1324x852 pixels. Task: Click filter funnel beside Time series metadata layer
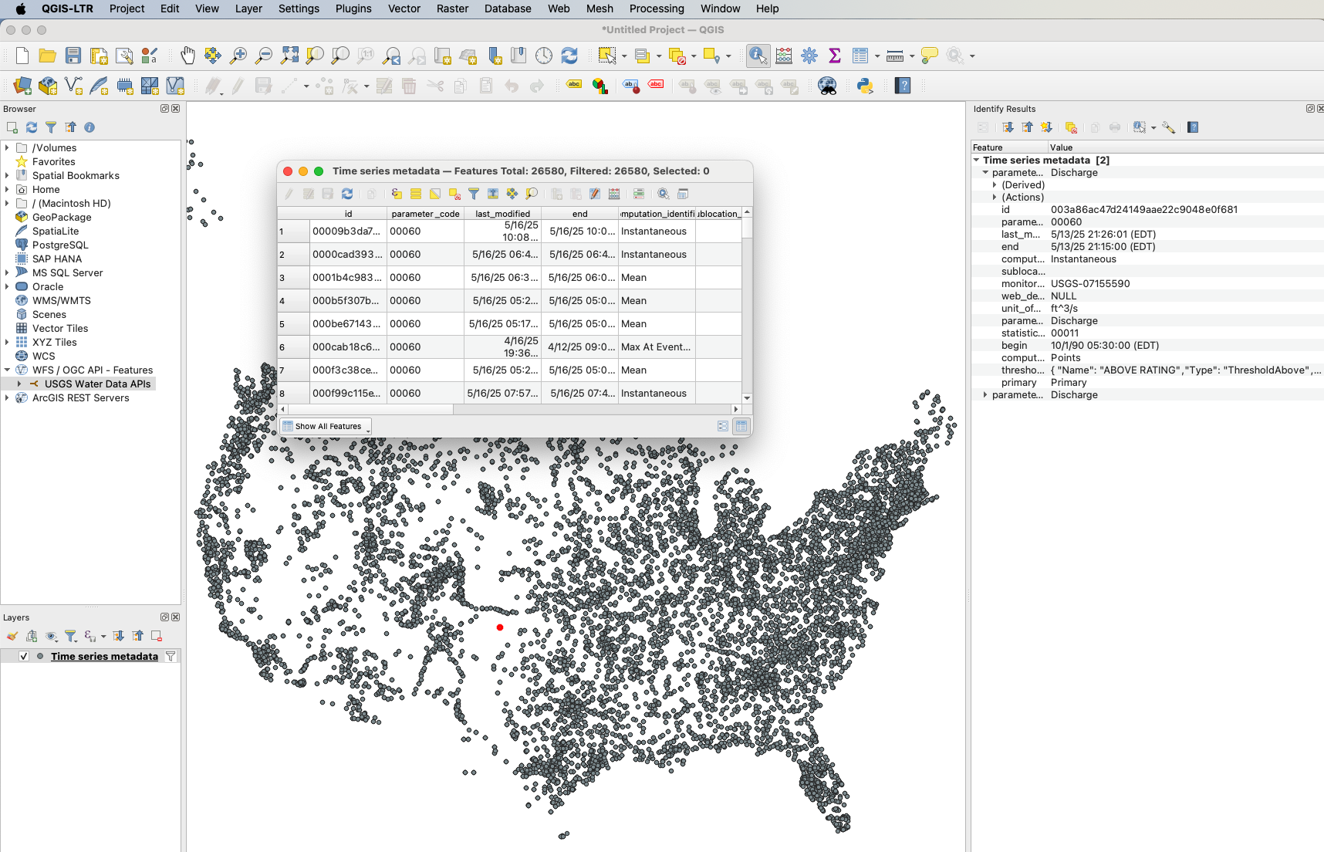[x=171, y=656]
